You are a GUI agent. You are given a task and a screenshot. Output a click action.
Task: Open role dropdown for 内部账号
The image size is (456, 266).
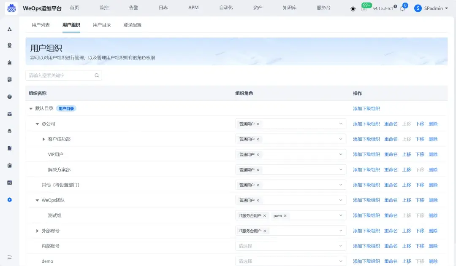[290, 246]
